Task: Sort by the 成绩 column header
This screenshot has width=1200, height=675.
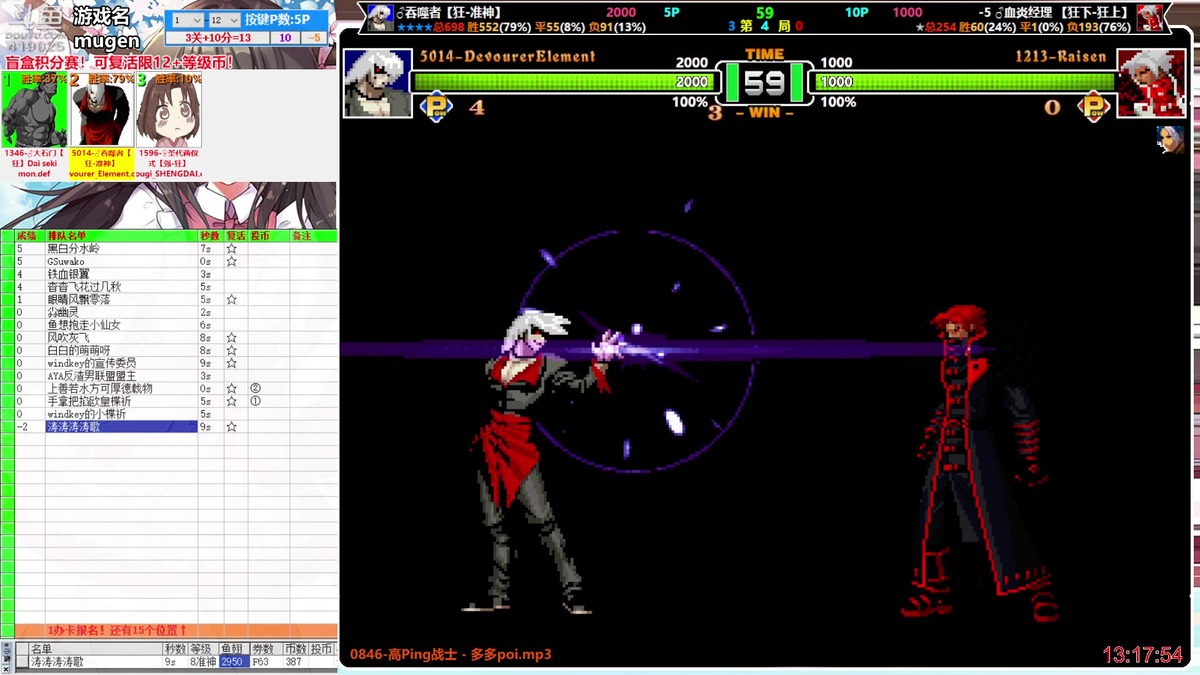Action: click(27, 236)
